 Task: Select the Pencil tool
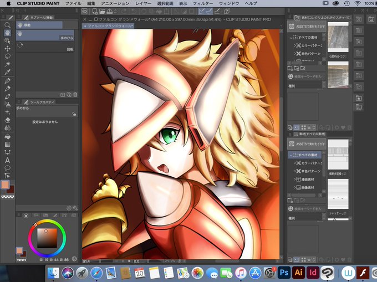(7, 89)
